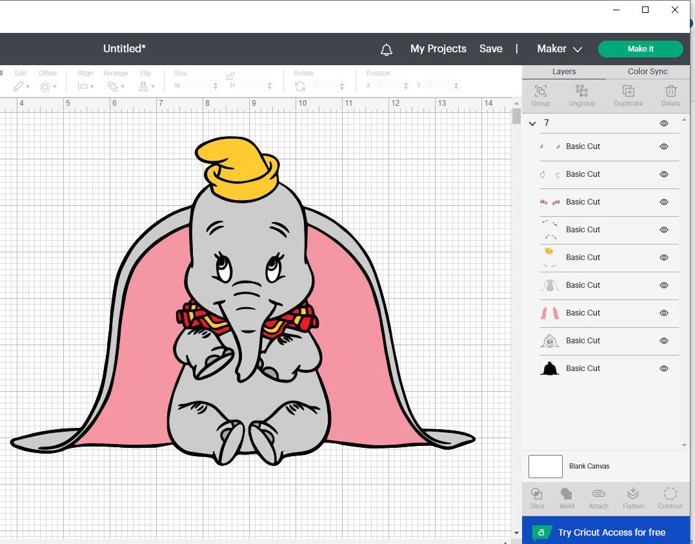Viewport: 695px width, 544px height.
Task: Click the Align tool icon
Action: (83, 86)
